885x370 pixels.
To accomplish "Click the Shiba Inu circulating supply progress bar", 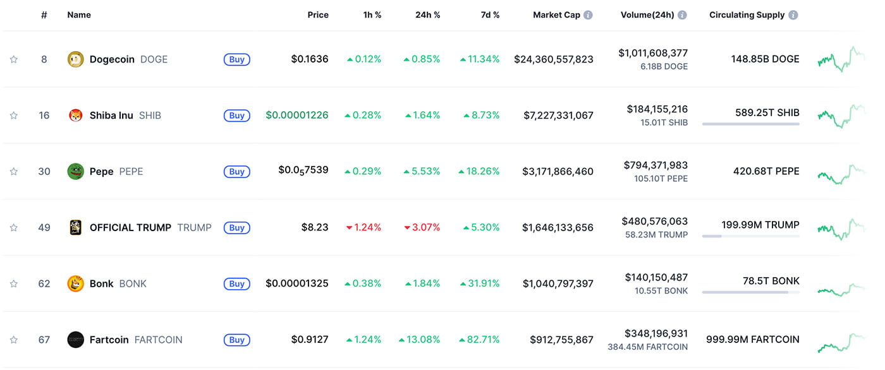I will point(750,124).
